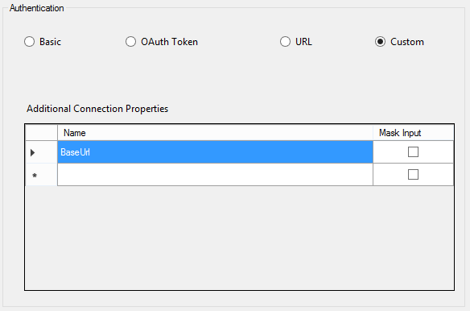Click the OAuth Token label text
This screenshot has width=470, height=311.
(x=169, y=42)
